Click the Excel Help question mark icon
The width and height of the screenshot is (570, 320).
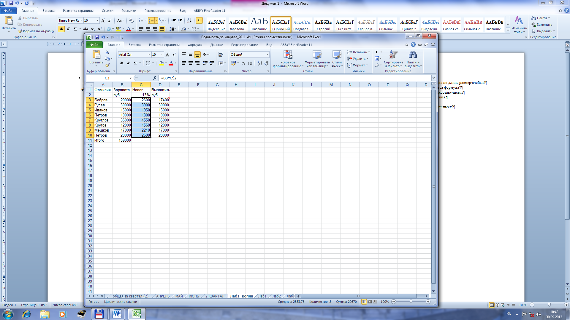click(413, 44)
